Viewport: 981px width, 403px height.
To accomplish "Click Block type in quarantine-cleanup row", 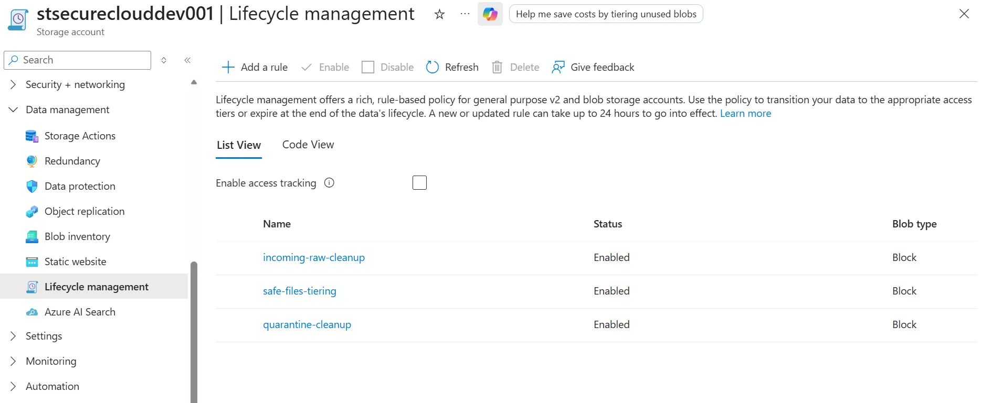I will [x=904, y=324].
